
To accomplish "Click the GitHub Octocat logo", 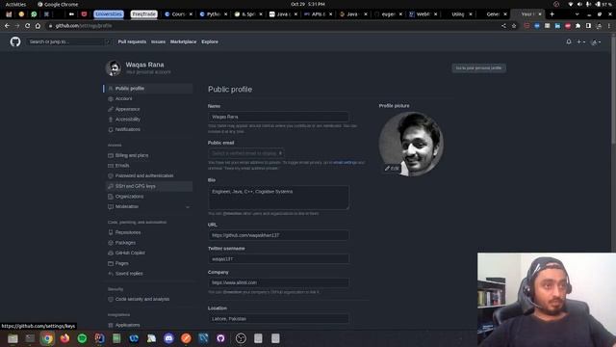I will pyautogui.click(x=15, y=41).
